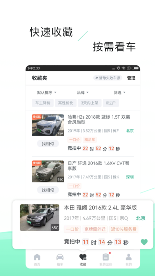Tap the Wi-Fi icon in the status bar
Viewport: 155px width, 276px height.
[x=124, y=68]
